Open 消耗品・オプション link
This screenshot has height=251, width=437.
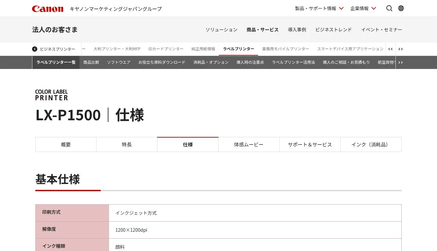(x=211, y=62)
